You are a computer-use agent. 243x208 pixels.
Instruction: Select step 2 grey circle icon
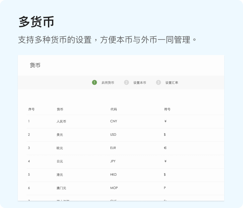click(126, 82)
